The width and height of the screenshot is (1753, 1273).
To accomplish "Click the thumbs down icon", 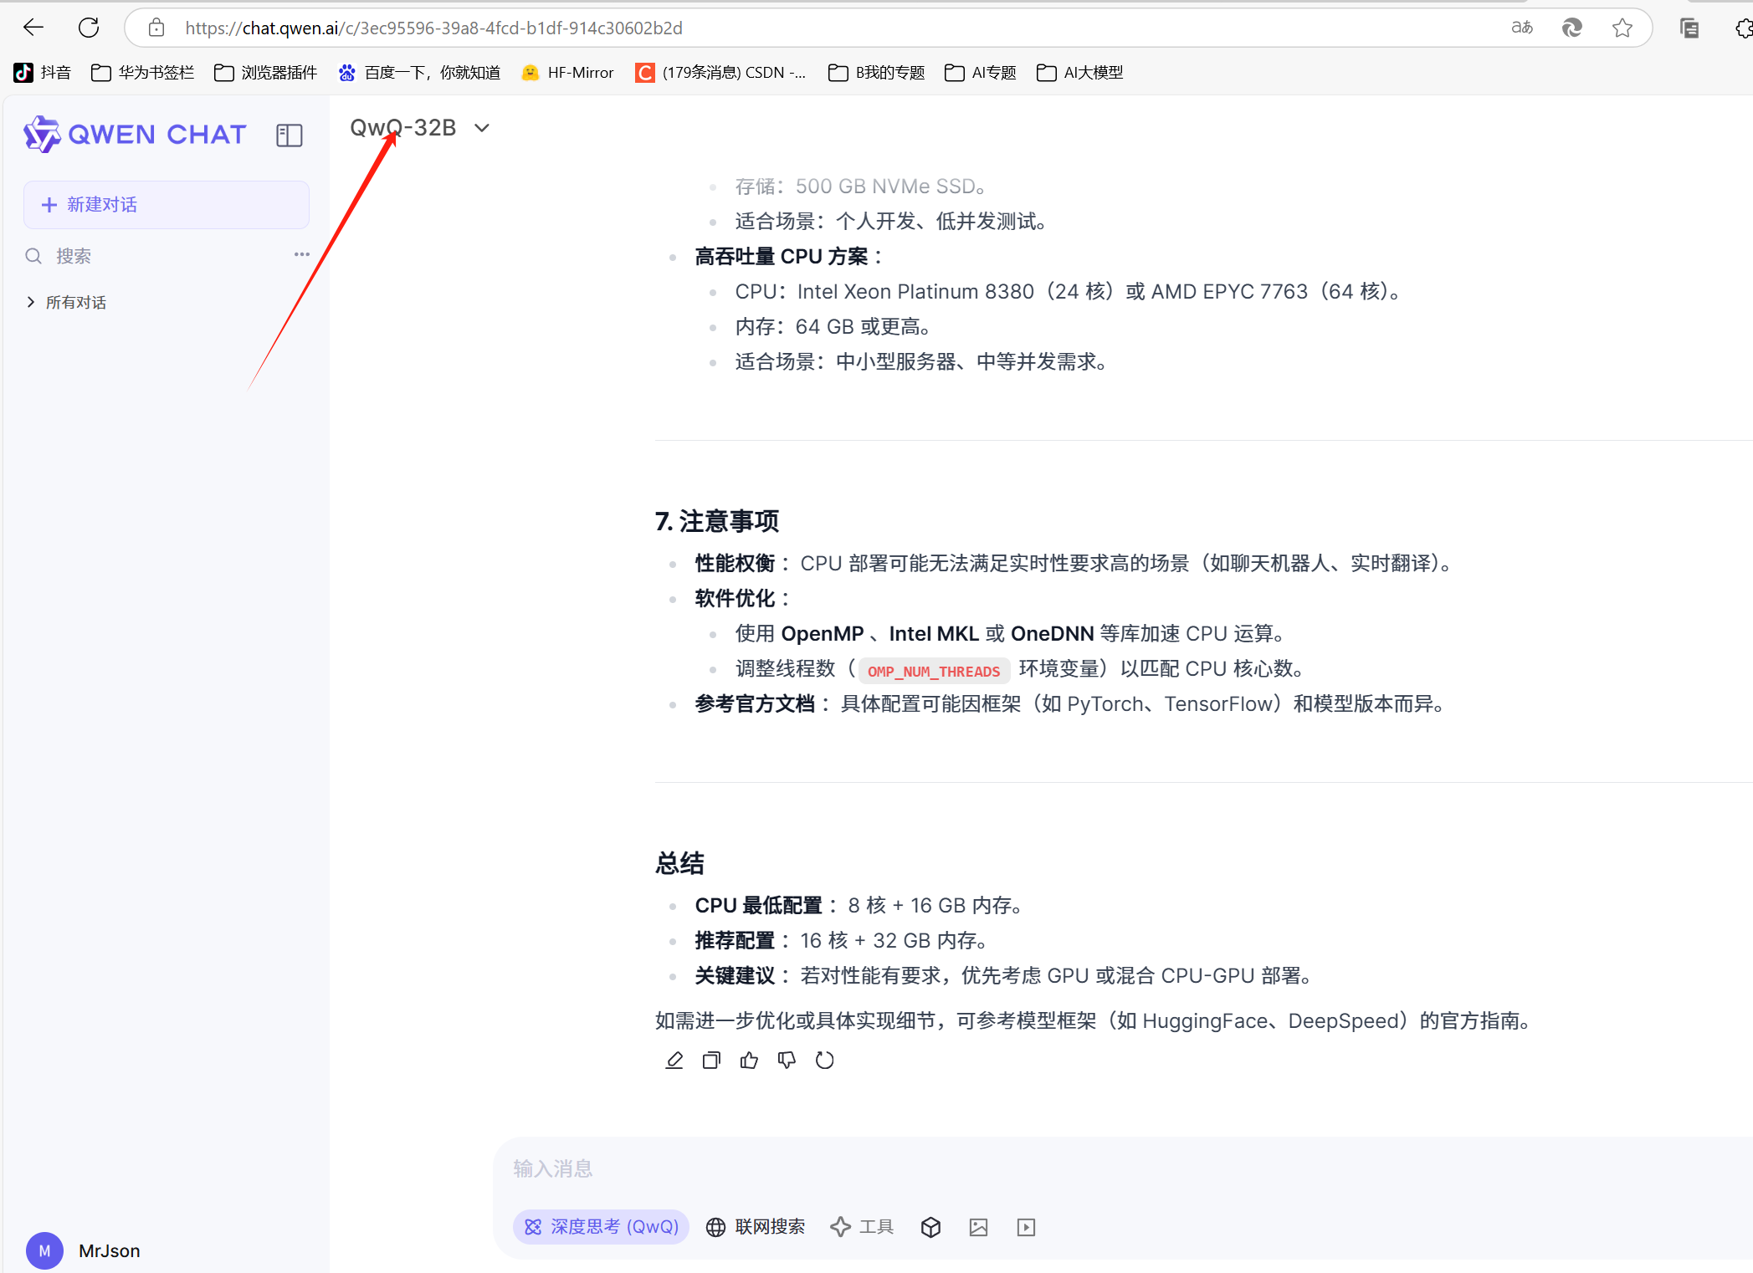I will pyautogui.click(x=787, y=1061).
